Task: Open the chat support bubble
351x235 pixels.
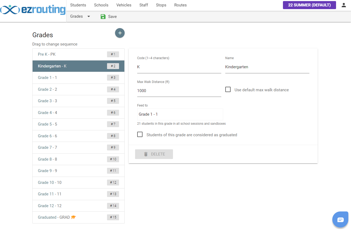Action: pyautogui.click(x=340, y=220)
